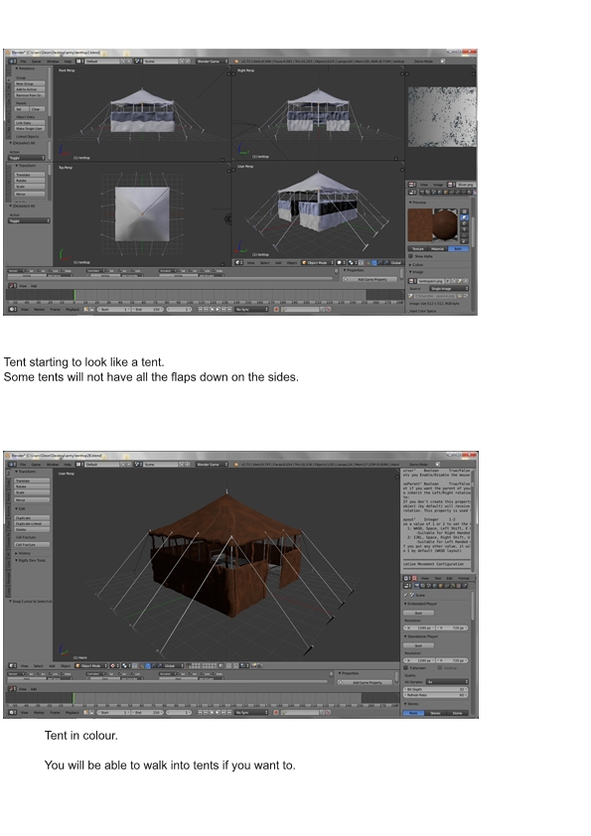Click Bit Depth slider in brown-tent window
Screen dimensions: 591x836
click(x=436, y=689)
